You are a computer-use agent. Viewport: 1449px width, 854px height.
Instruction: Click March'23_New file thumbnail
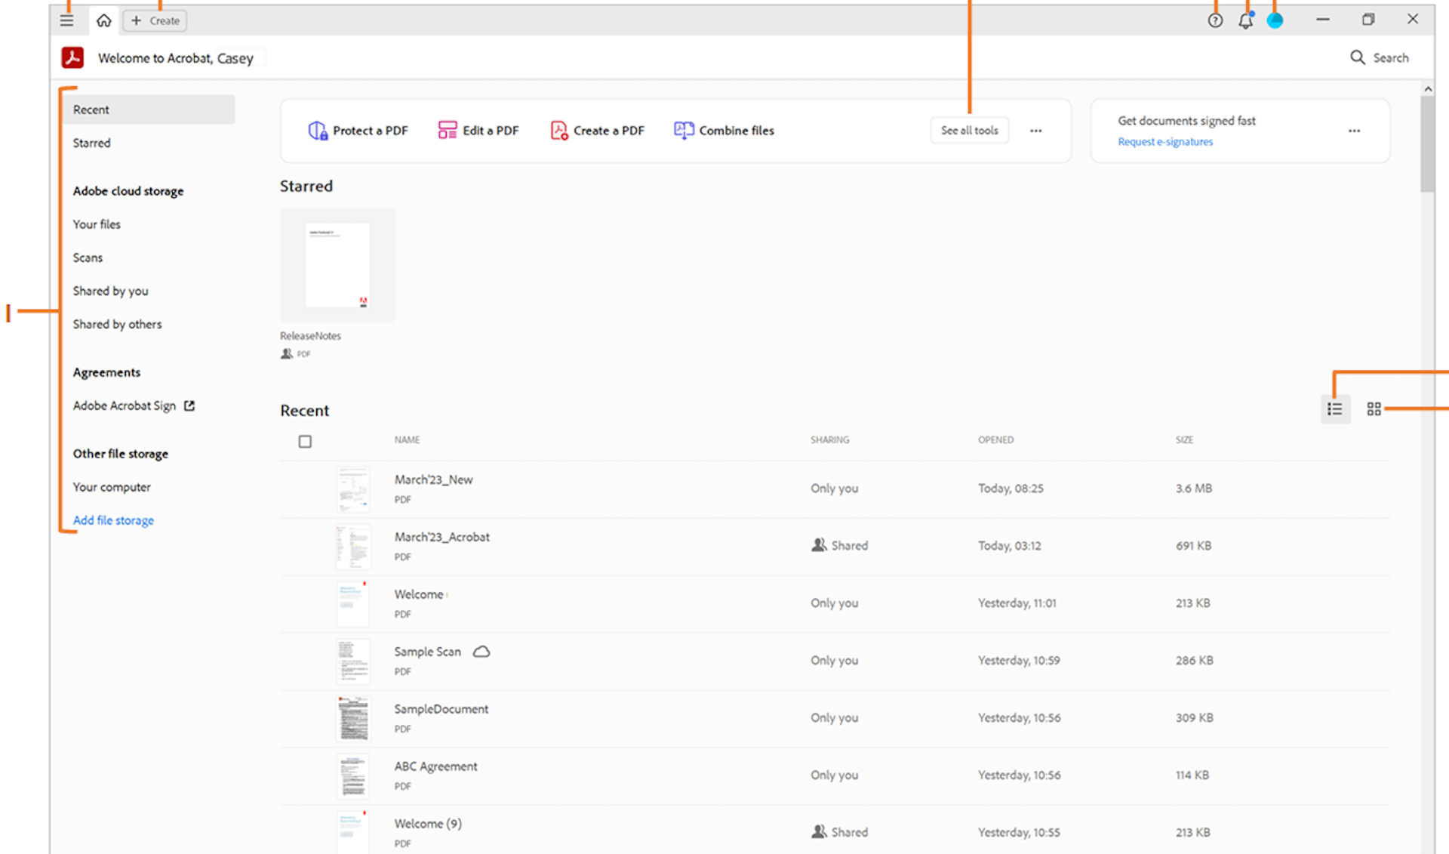(352, 489)
